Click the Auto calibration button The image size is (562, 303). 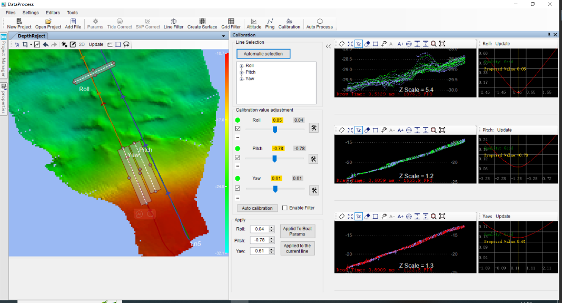tap(257, 208)
